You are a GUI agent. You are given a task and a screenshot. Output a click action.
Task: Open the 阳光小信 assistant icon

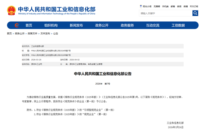141,6
